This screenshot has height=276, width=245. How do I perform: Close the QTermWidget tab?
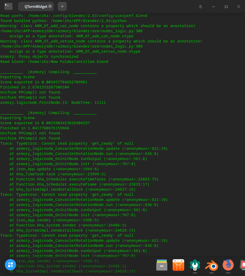pyautogui.click(x=50, y=6)
